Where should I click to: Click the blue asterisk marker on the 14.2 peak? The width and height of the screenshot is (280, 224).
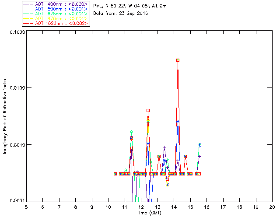click(x=178, y=122)
